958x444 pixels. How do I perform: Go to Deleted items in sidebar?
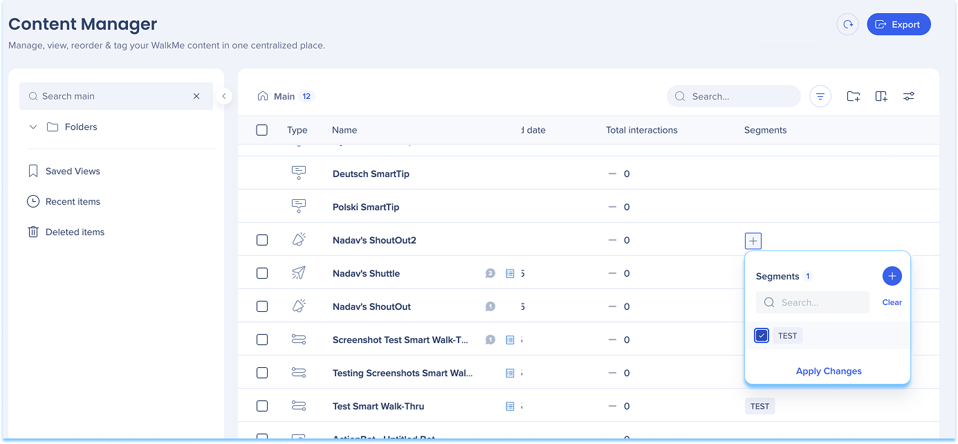[x=75, y=232]
